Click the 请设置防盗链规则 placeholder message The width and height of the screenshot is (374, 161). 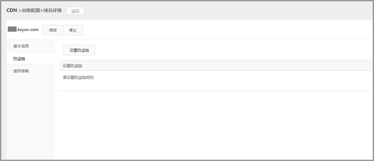(x=78, y=78)
